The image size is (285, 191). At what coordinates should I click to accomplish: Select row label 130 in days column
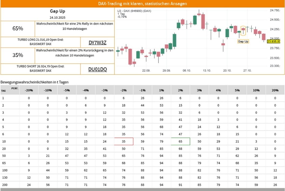coord(5,177)
